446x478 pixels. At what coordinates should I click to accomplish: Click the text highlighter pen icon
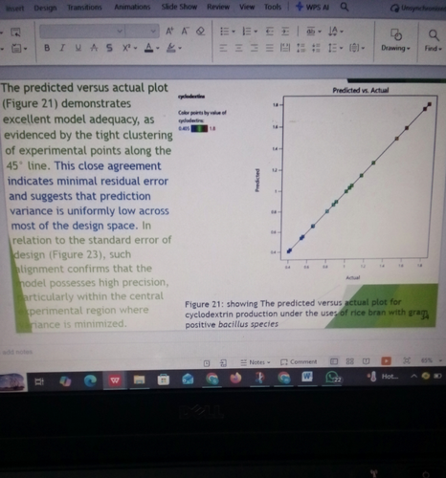pos(171,48)
